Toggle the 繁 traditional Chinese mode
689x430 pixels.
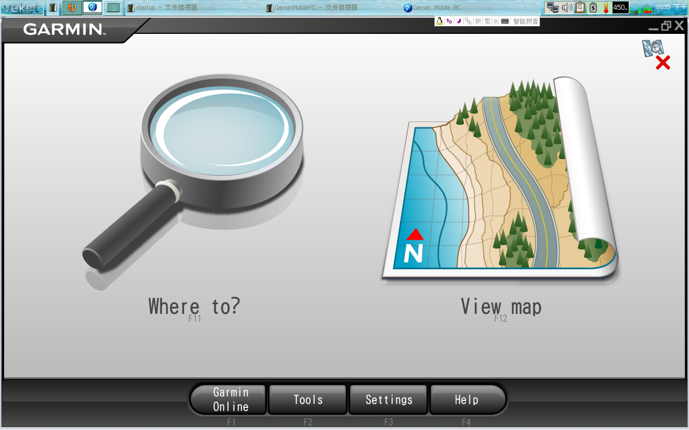tap(487, 21)
